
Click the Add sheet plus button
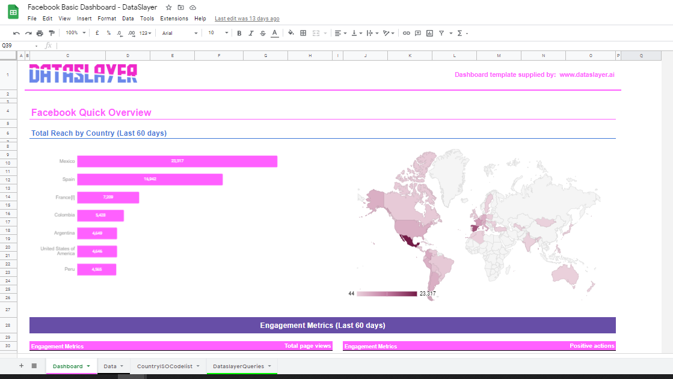tap(21, 366)
